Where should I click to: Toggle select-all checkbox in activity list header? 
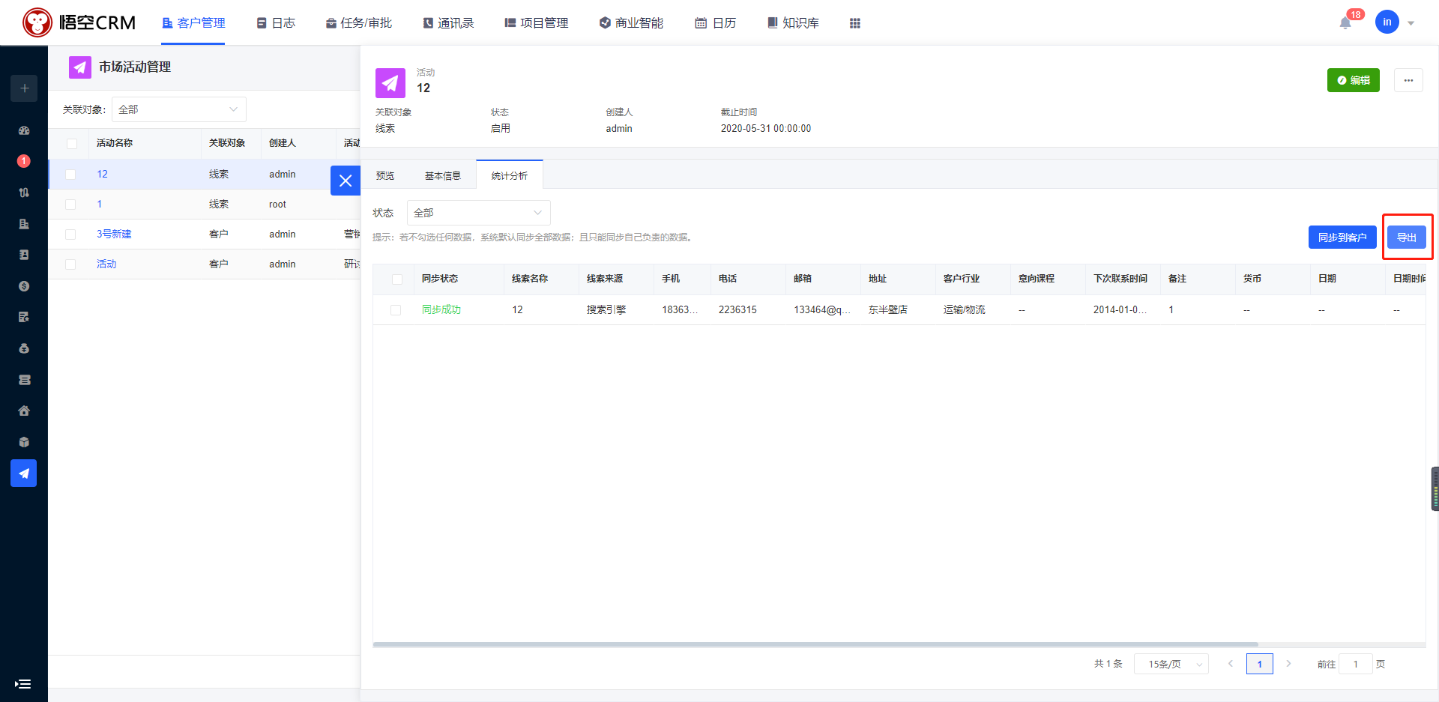pos(72,143)
